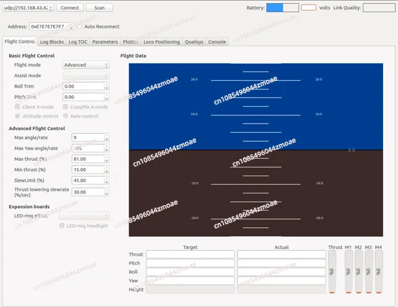The height and width of the screenshot is (307, 398).
Task: Open the Parameters tab
Action: coord(105,42)
